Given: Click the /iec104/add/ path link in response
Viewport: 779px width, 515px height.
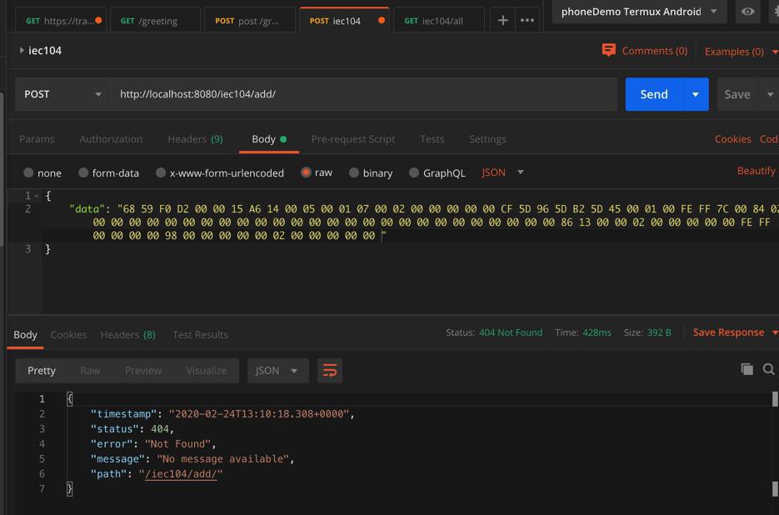Looking at the screenshot, I should coord(181,473).
